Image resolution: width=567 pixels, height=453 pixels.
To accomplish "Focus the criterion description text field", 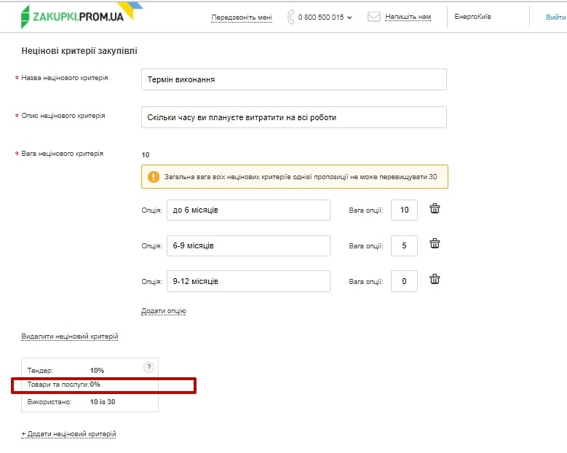I will (293, 117).
